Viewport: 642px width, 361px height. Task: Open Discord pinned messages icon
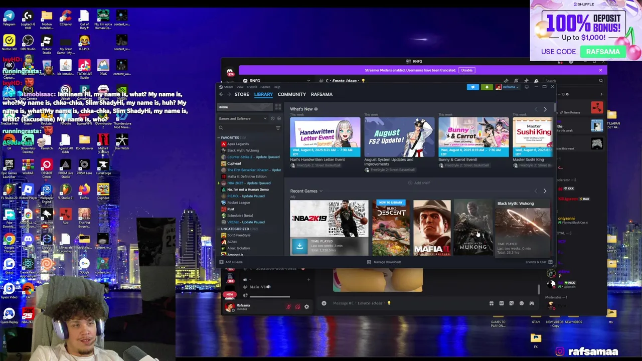coord(526,81)
